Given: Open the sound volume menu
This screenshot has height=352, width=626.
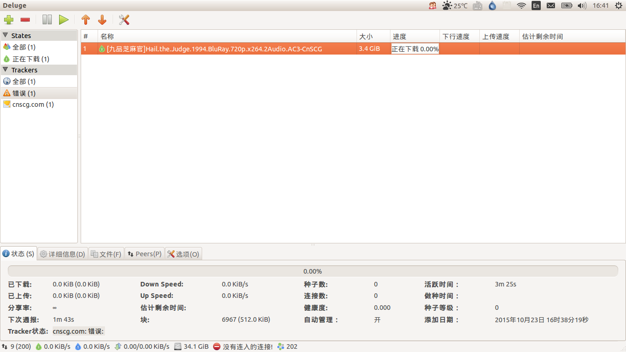Looking at the screenshot, I should pos(582,5).
